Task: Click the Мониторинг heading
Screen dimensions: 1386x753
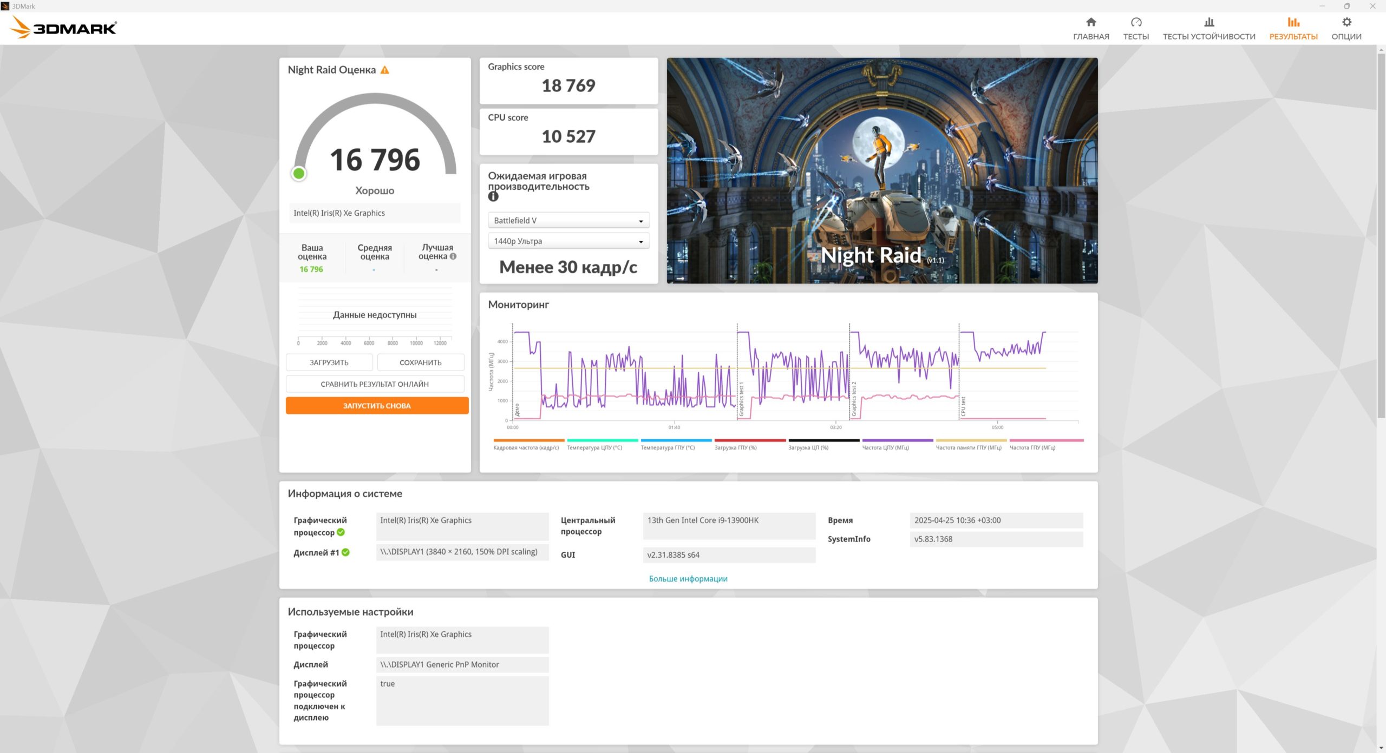Action: 518,305
